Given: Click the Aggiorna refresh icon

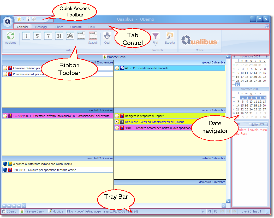Looking at the screenshot, I should pyautogui.click(x=11, y=36).
